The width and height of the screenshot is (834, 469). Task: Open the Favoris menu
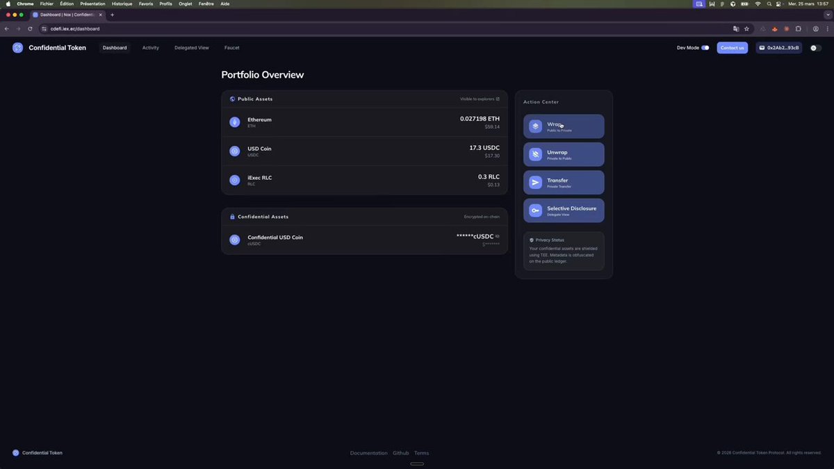pos(146,3)
